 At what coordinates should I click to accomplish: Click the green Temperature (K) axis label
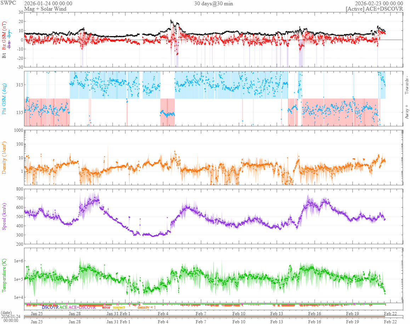click(x=4, y=275)
